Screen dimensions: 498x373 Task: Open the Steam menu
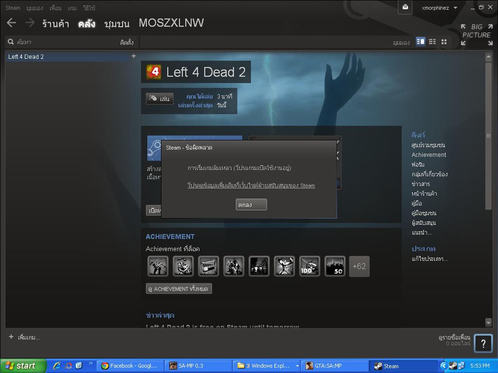(13, 8)
